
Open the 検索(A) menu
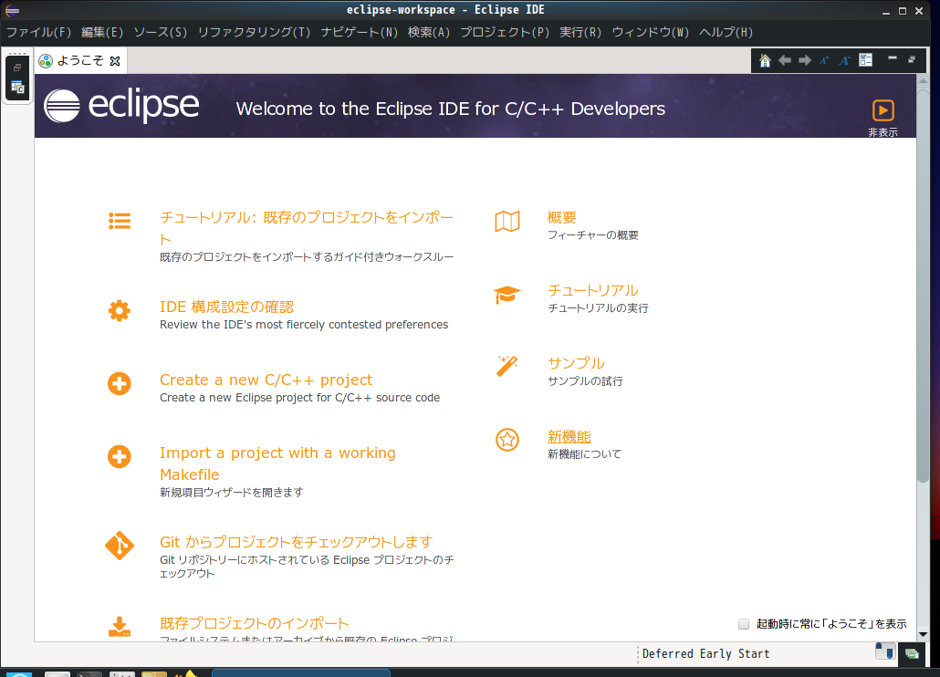(429, 32)
